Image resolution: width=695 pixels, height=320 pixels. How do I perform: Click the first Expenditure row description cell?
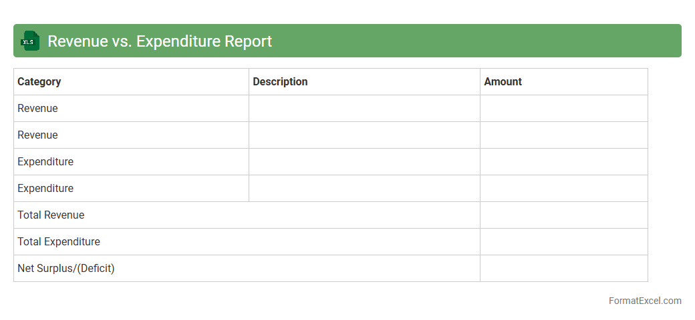(364, 161)
